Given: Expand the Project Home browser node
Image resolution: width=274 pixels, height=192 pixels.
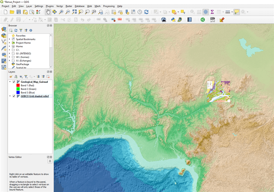Looking at the screenshot, I should (x=10, y=43).
